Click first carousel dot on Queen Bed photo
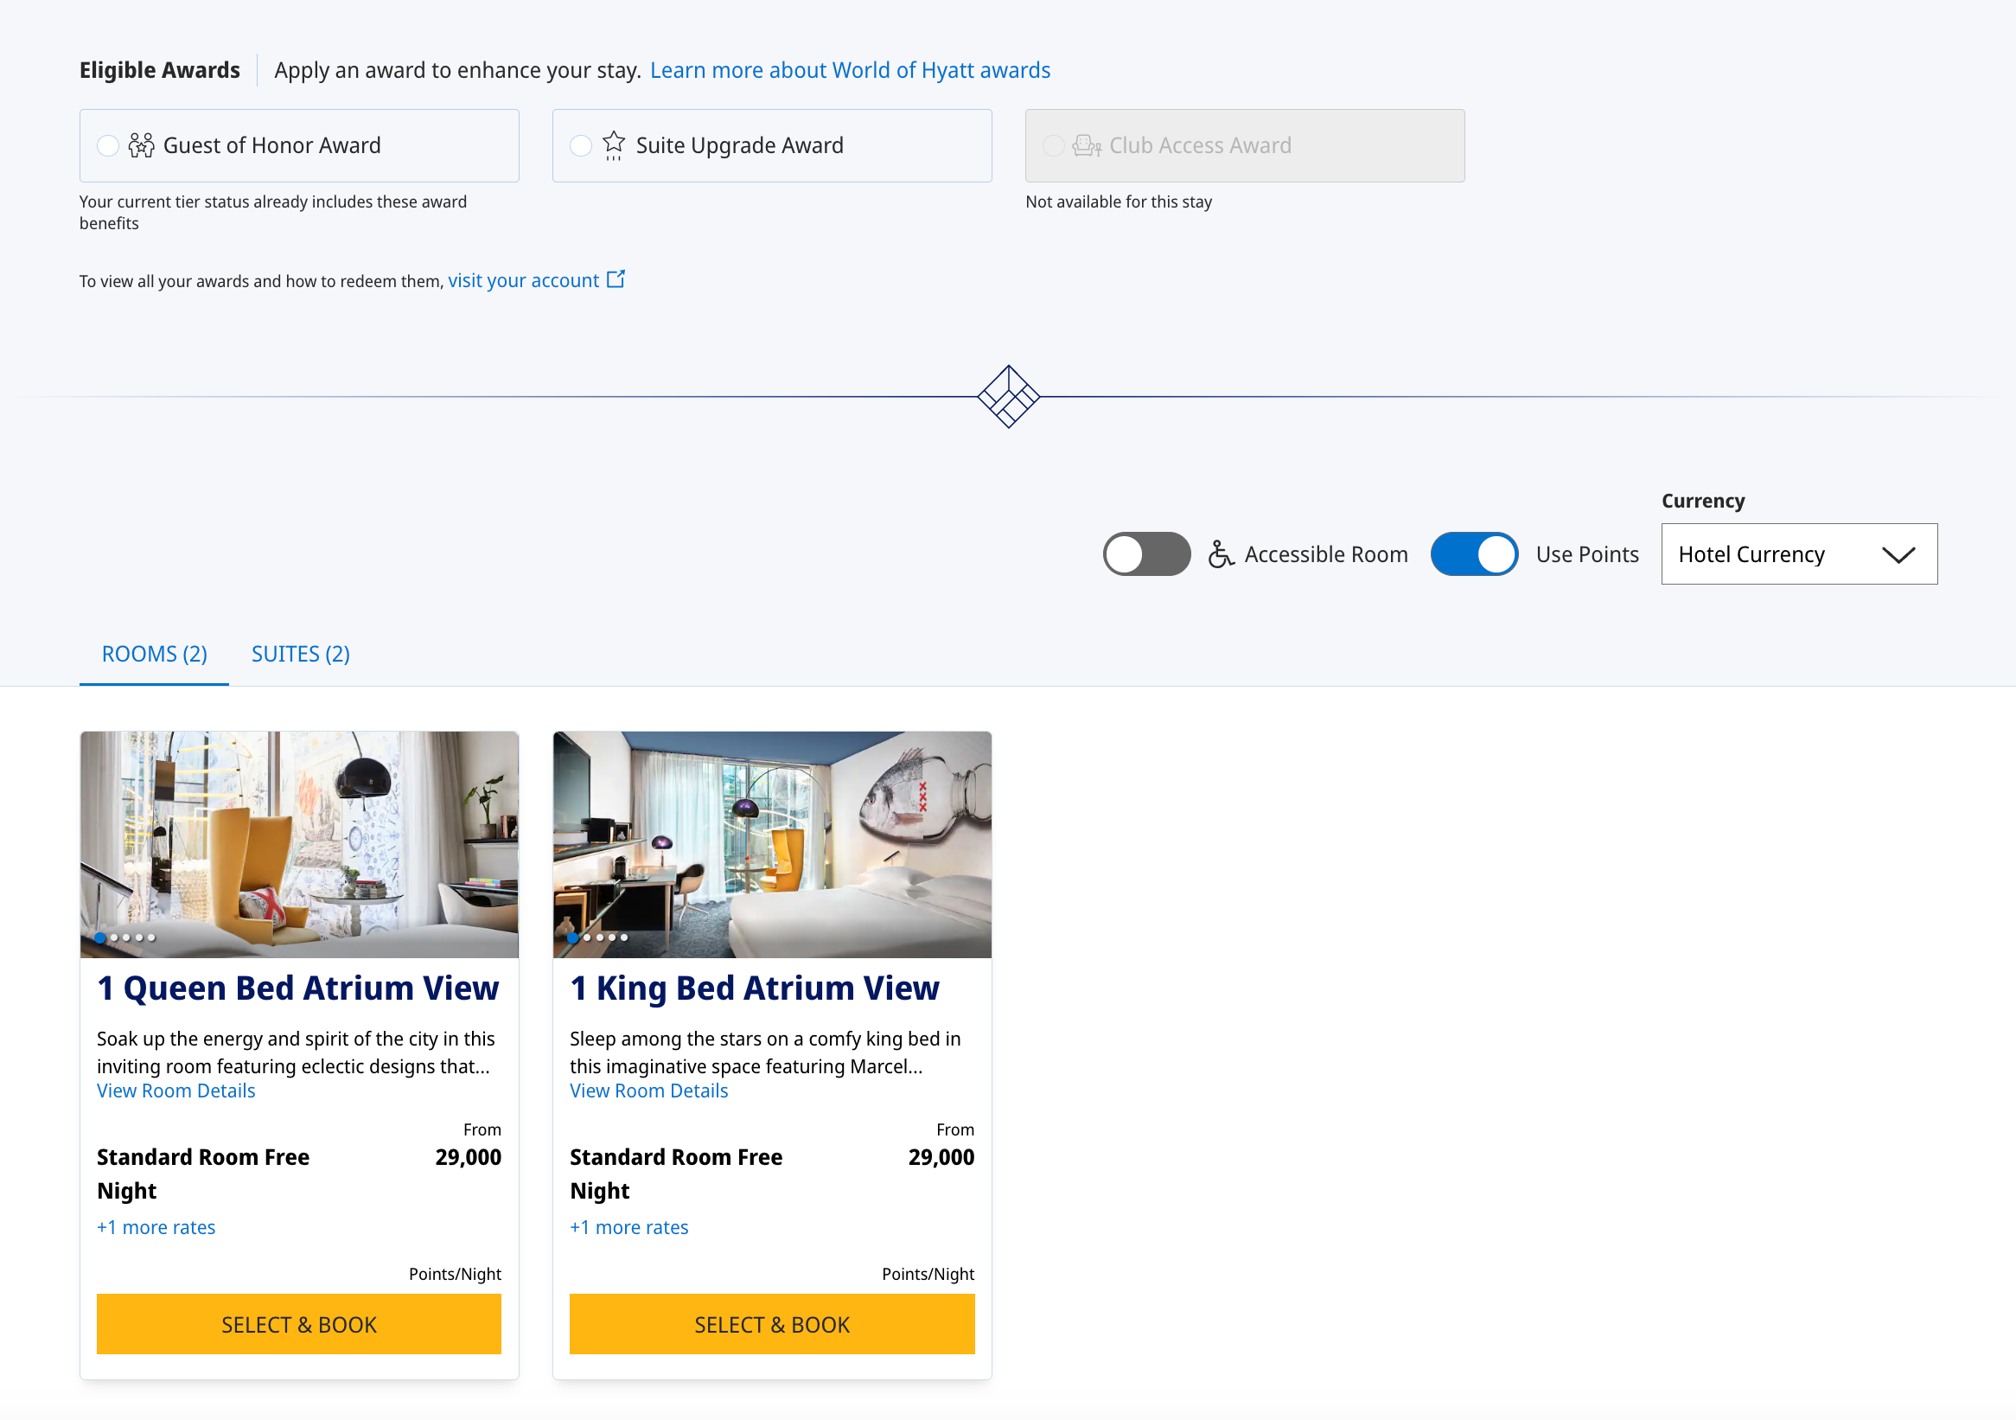This screenshot has width=2016, height=1420. click(x=100, y=937)
